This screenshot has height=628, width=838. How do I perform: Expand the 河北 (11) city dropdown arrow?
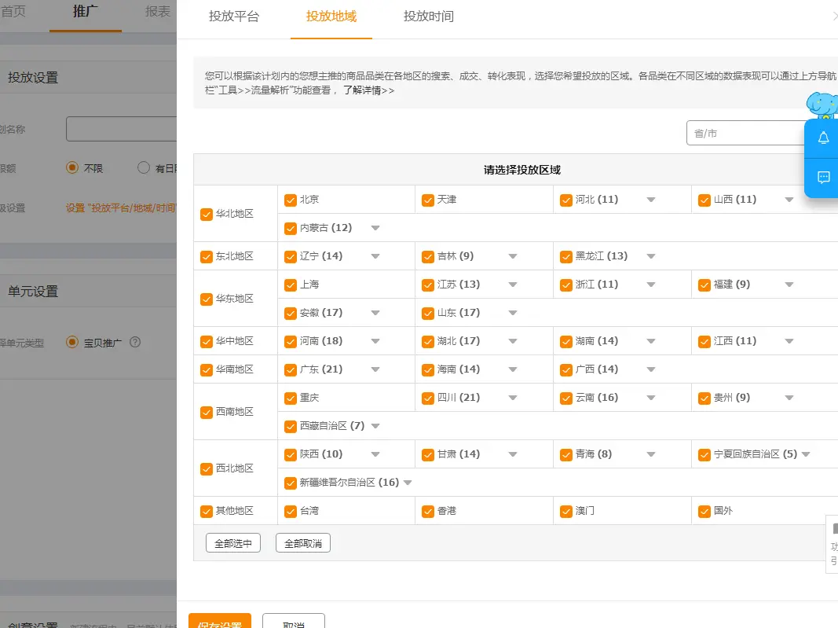651,200
